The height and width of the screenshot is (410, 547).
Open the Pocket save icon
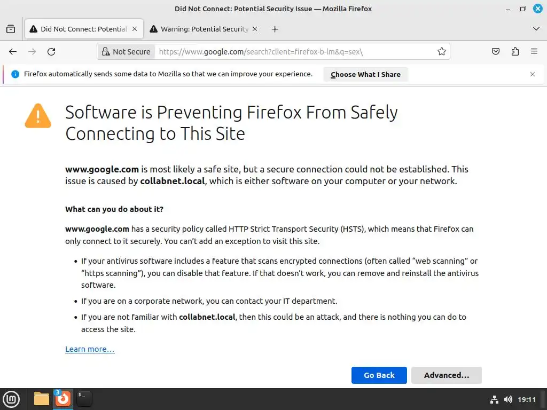coord(496,52)
